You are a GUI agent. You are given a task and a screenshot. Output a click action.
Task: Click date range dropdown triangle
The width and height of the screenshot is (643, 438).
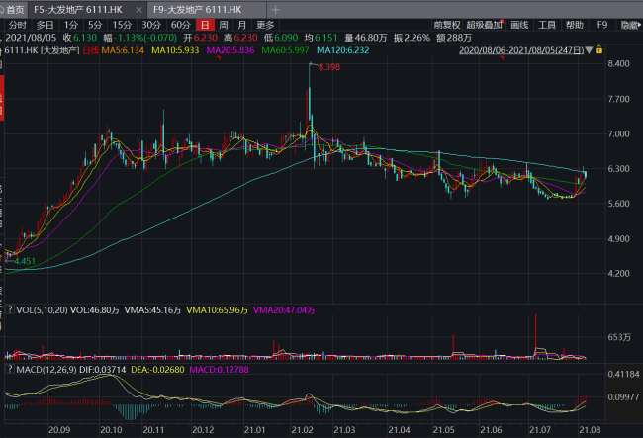(590, 50)
